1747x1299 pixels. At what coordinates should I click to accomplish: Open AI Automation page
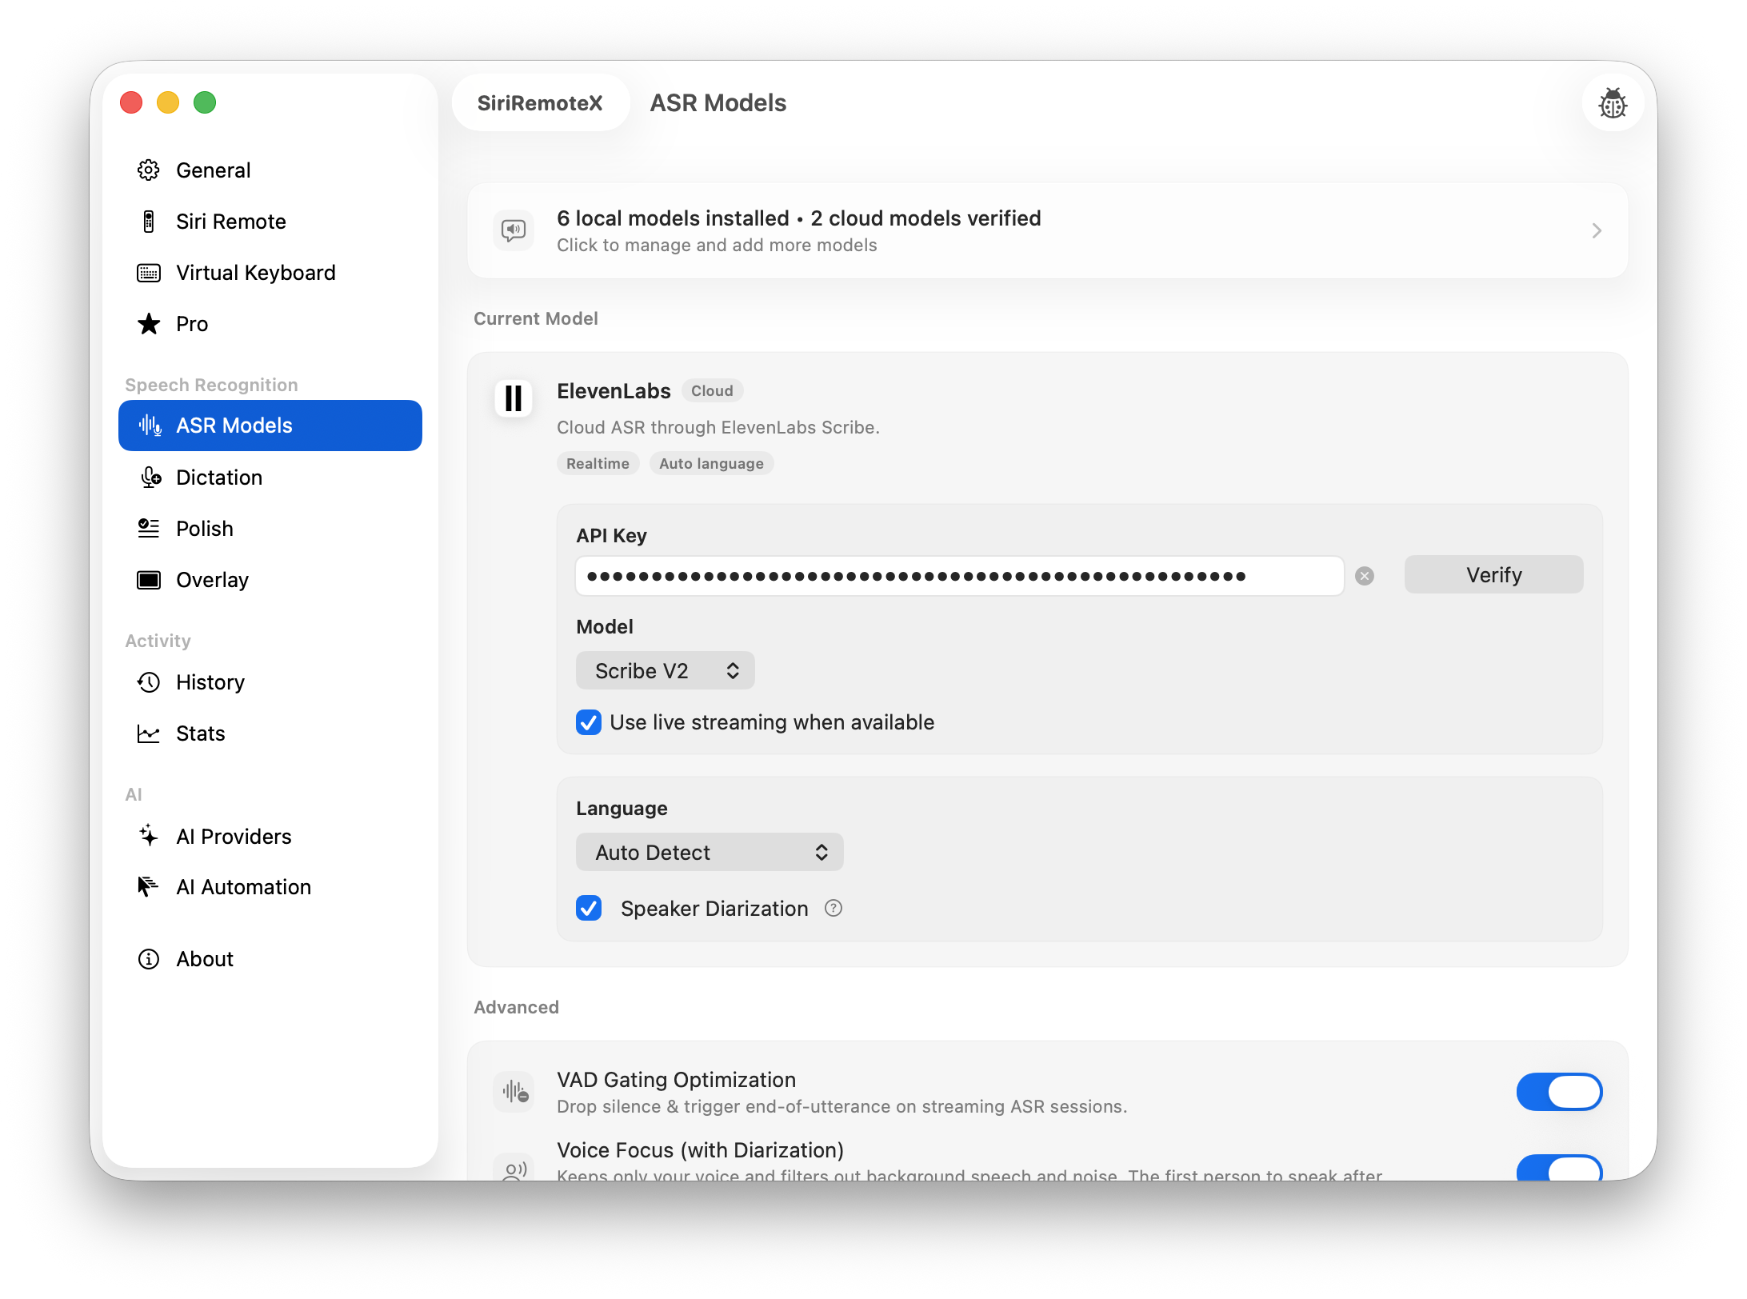coord(270,887)
